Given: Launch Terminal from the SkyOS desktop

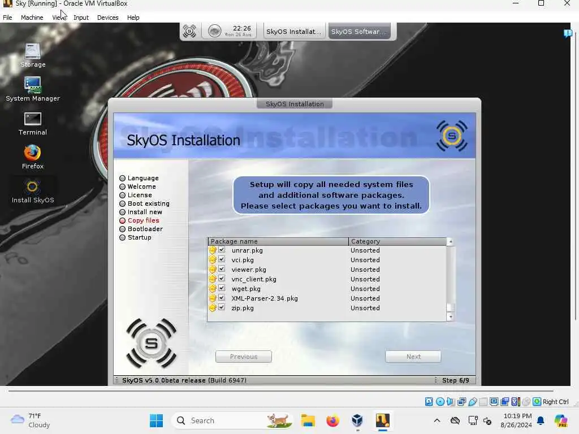Looking at the screenshot, I should [32, 124].
